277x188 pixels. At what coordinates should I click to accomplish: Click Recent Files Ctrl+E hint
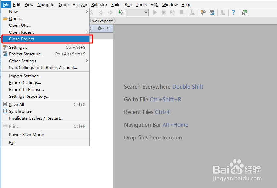click(147, 112)
